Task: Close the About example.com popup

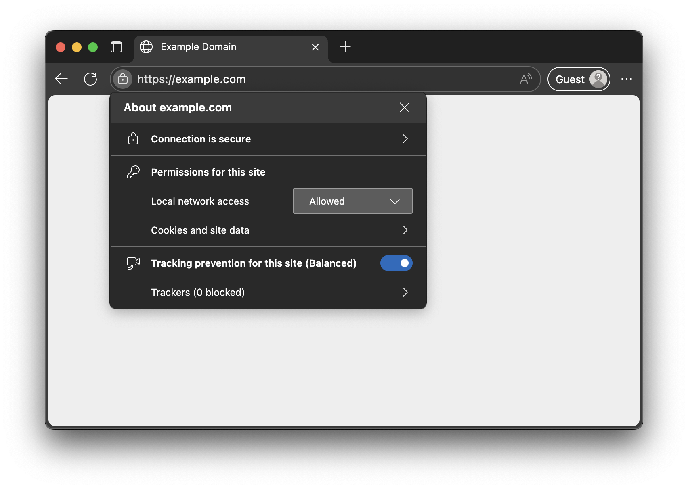Action: point(404,107)
